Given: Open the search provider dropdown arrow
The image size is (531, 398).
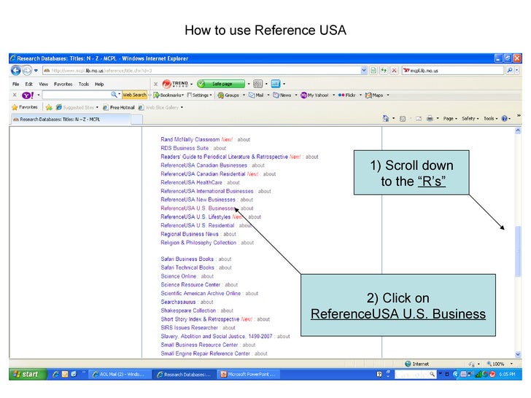Looking at the screenshot, I should click(x=517, y=71).
